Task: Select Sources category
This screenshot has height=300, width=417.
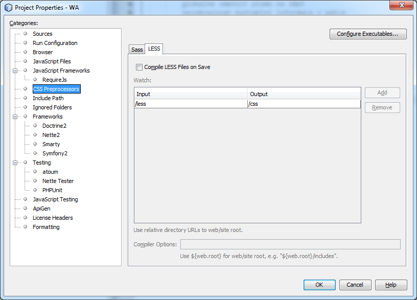Action: [x=42, y=34]
